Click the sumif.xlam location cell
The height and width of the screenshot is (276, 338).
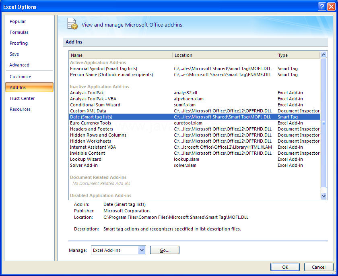point(185,105)
